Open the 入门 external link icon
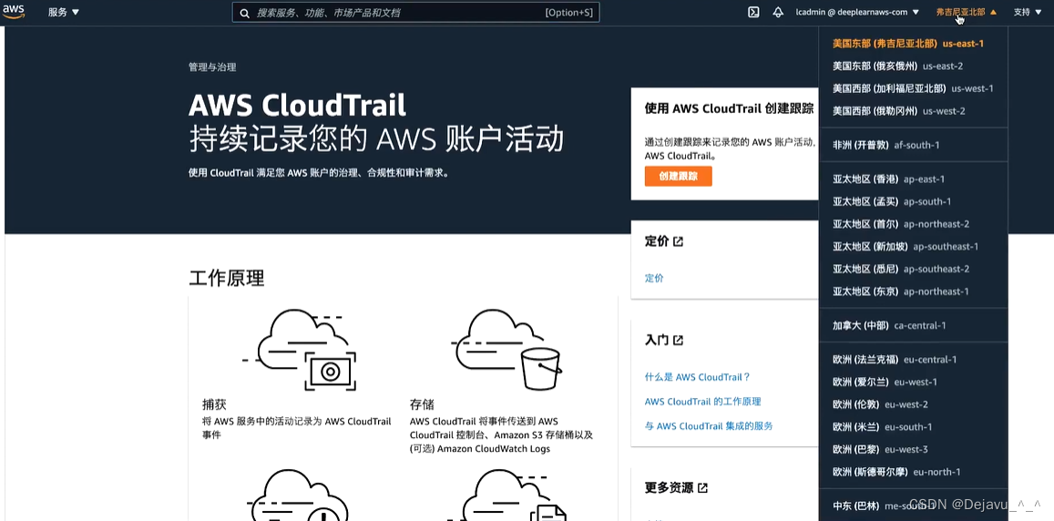This screenshot has width=1054, height=521. click(x=679, y=340)
